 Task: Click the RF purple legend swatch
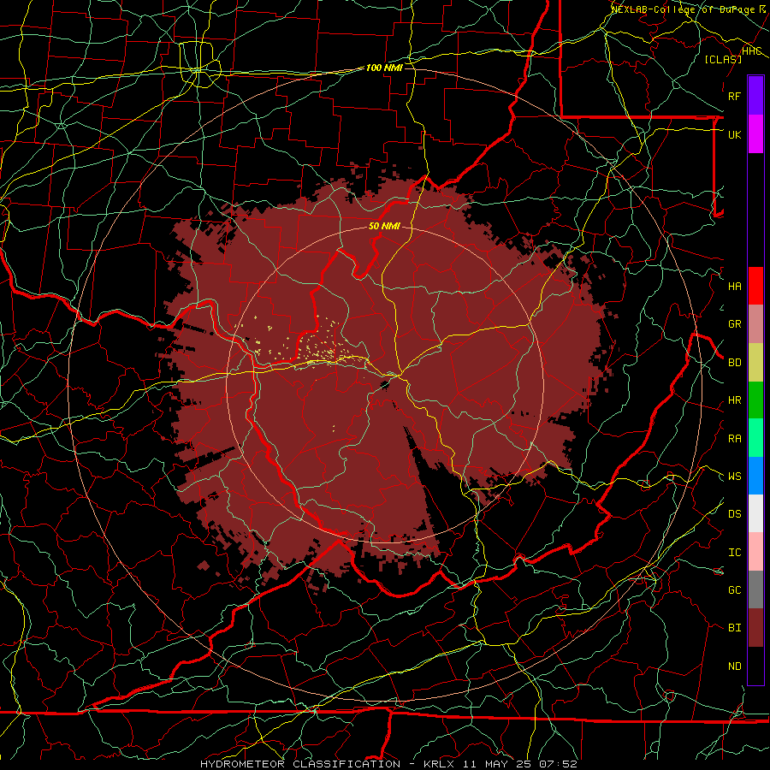pos(755,96)
